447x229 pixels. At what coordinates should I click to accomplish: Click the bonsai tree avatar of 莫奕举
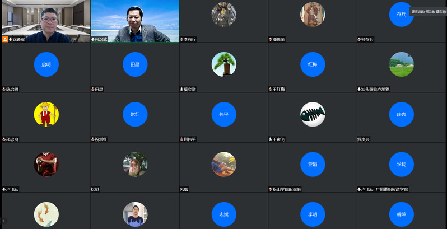pos(223,64)
